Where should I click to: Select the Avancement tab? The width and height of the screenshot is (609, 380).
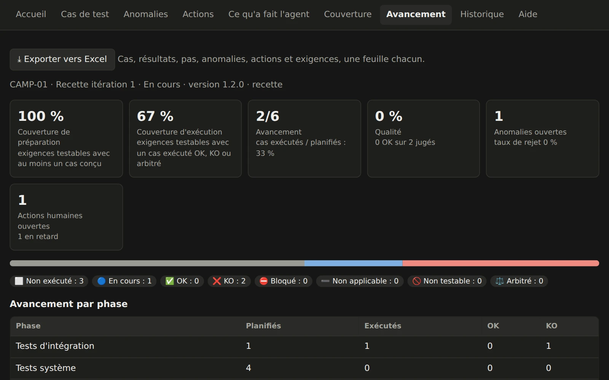point(416,14)
